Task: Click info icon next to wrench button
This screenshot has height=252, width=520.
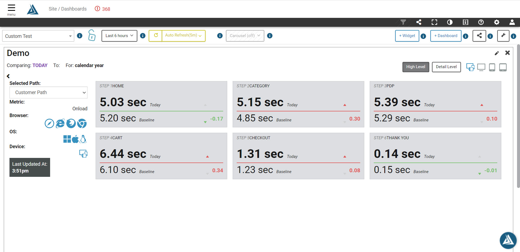Action: [x=513, y=36]
